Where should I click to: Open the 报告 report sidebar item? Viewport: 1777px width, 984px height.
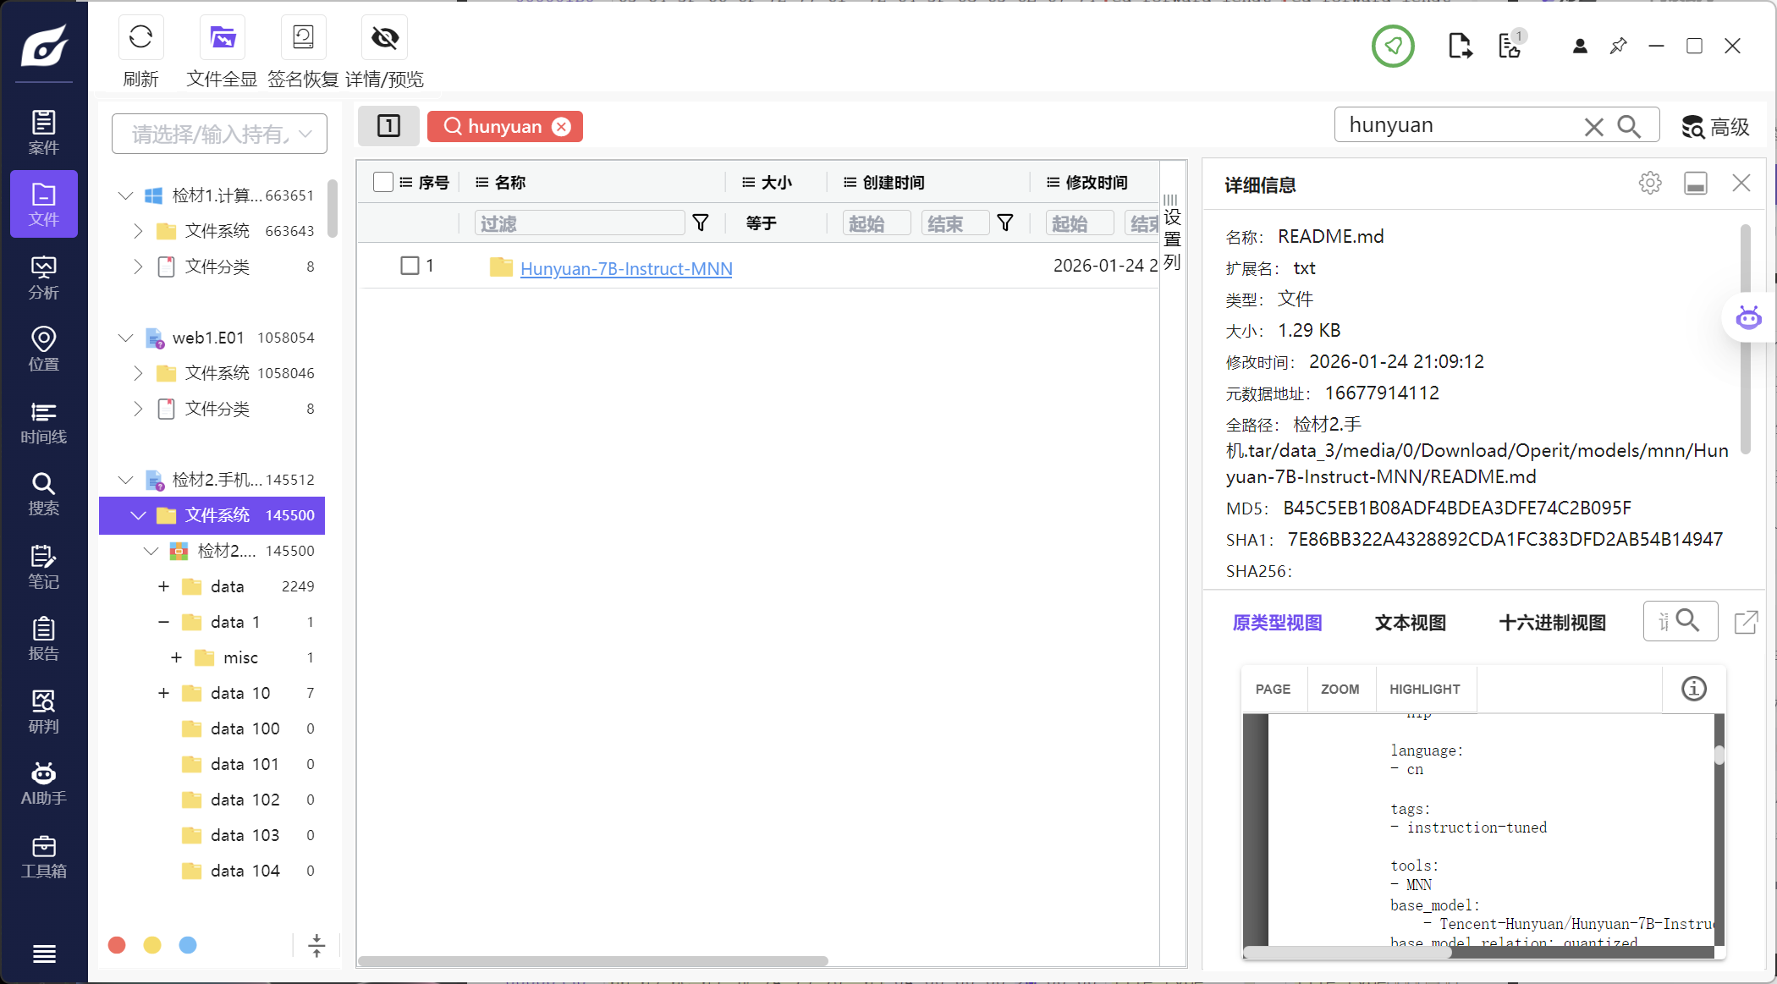pos(44,639)
